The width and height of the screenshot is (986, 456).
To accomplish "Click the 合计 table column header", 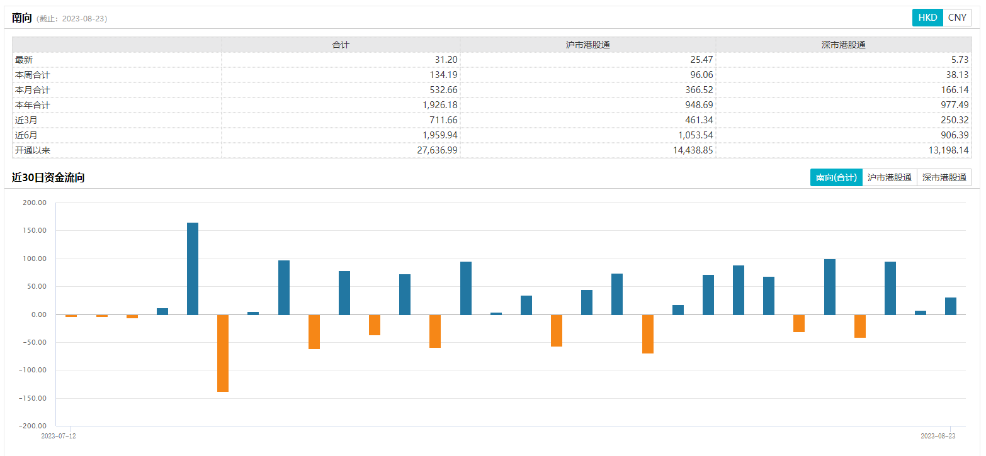I will click(341, 45).
